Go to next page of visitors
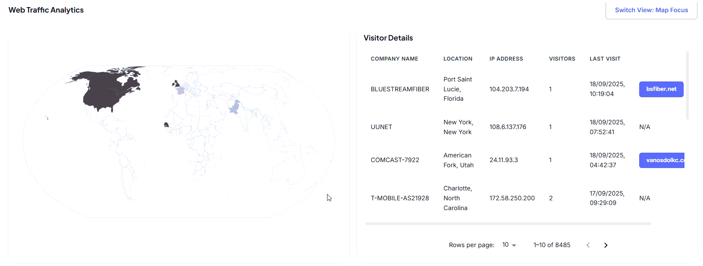The height and width of the screenshot is (266, 703). coord(606,245)
